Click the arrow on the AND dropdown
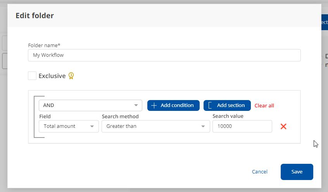 click(136, 105)
